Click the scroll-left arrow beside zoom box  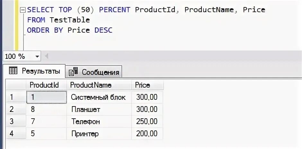47,57
